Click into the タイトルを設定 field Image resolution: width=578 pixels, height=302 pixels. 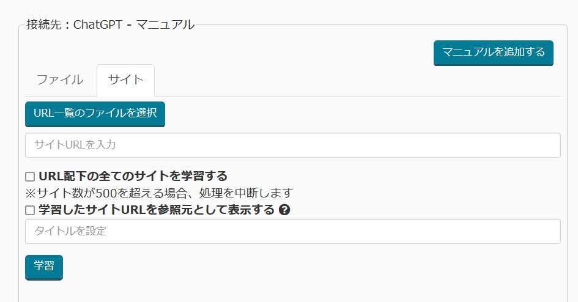(x=292, y=232)
